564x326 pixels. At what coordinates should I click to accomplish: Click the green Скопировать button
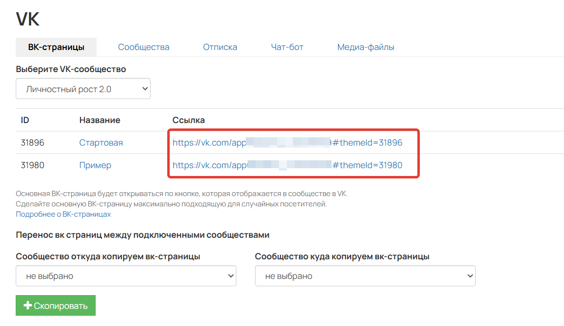click(x=55, y=305)
